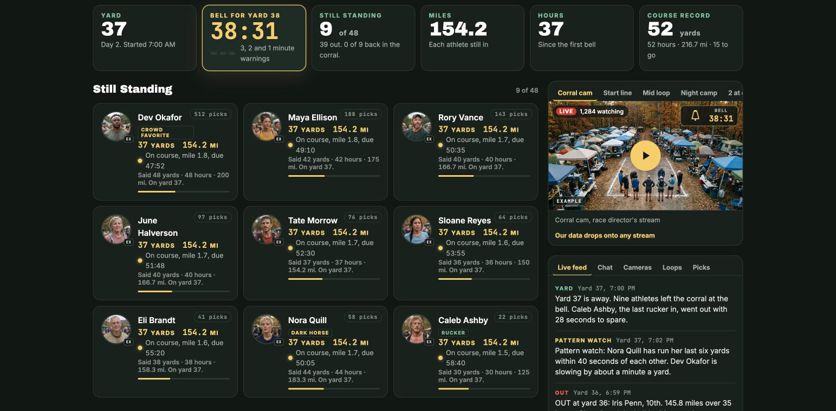The width and height of the screenshot is (836, 411).
Task: Select the Corral cam tab
Action: pos(575,93)
